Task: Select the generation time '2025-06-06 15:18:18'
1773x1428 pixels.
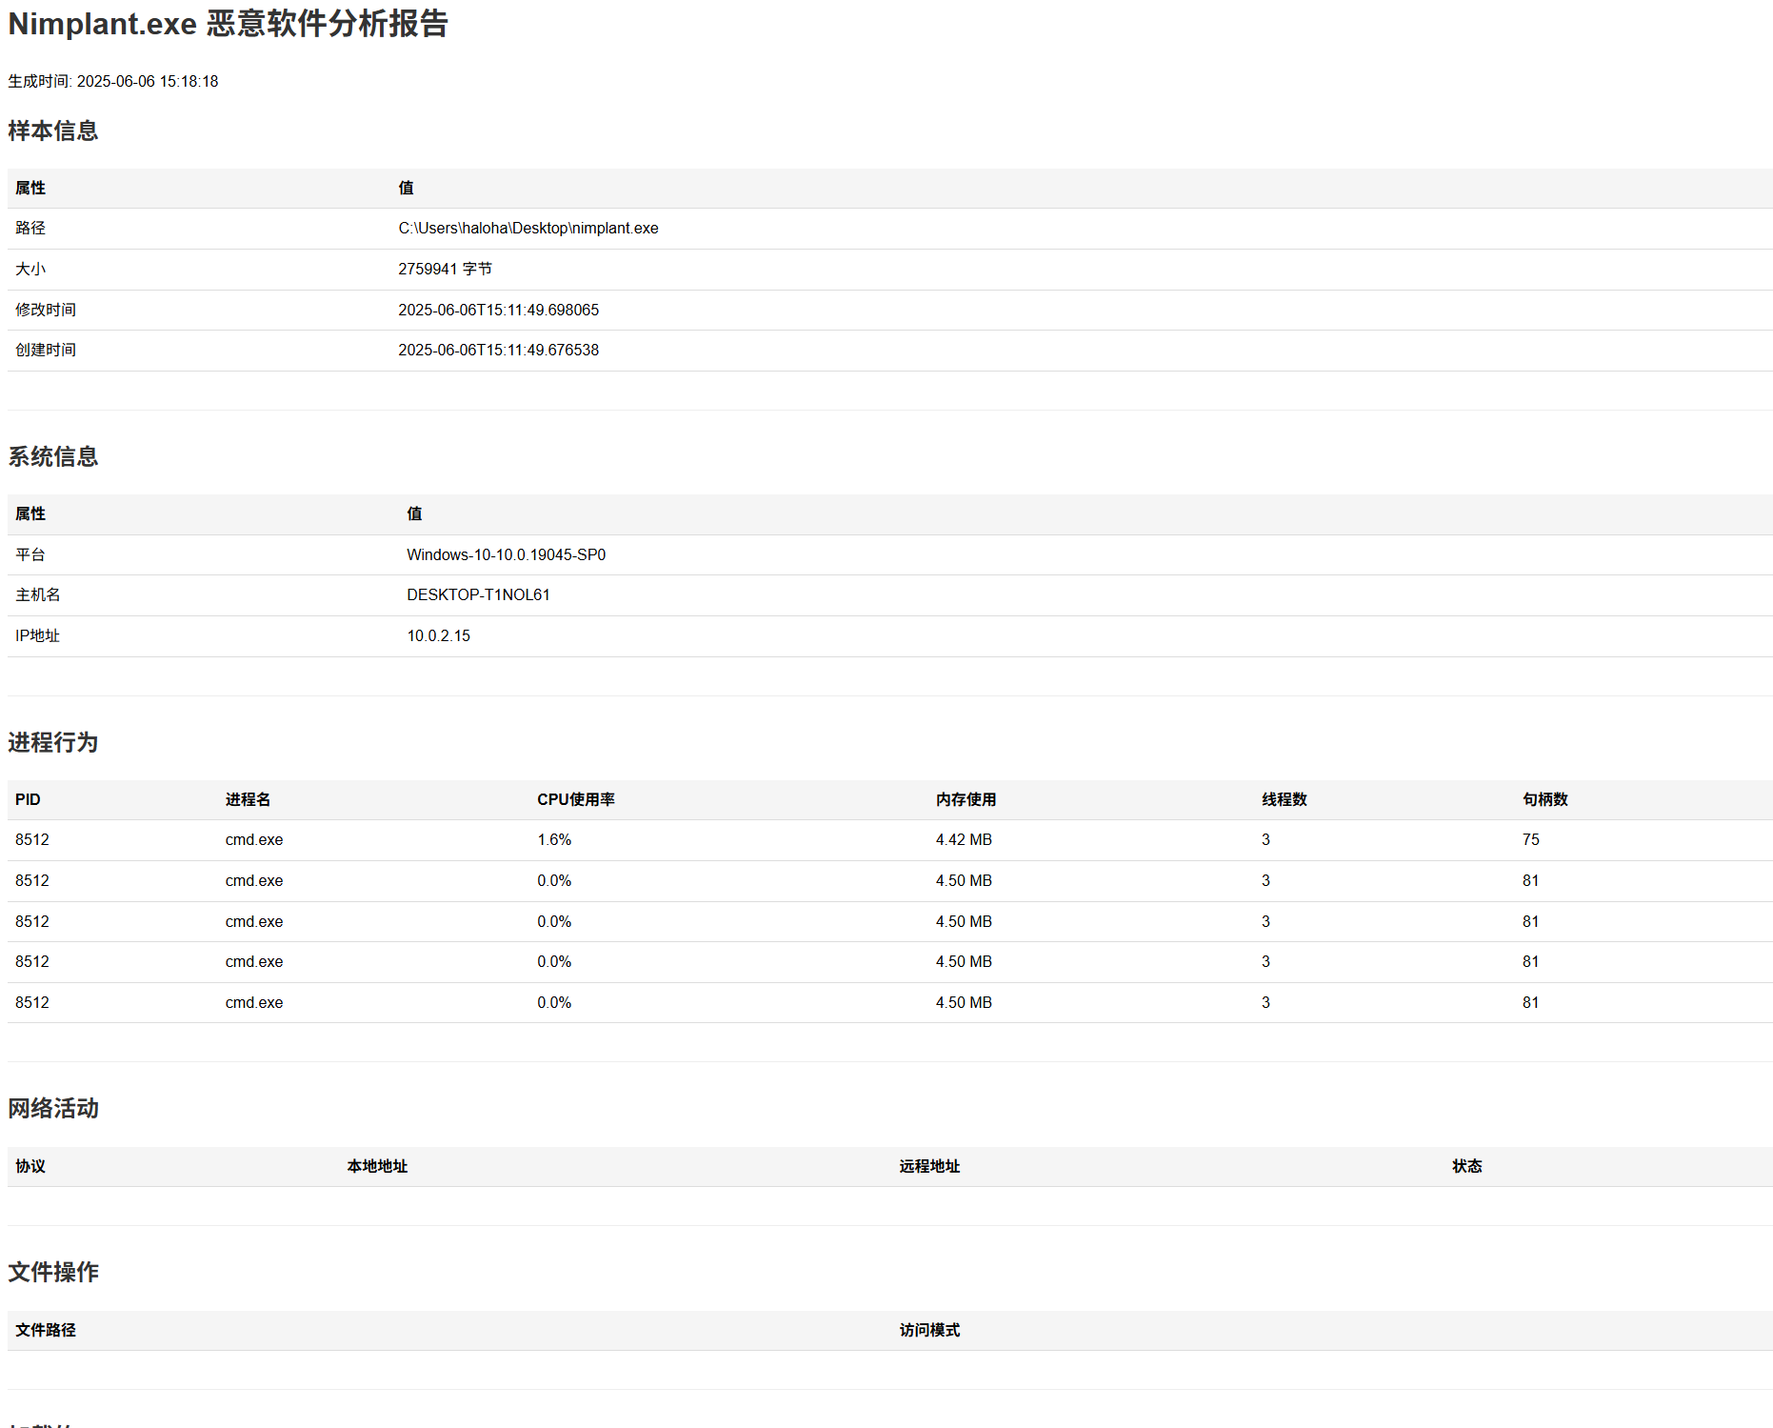Action: [x=148, y=82]
